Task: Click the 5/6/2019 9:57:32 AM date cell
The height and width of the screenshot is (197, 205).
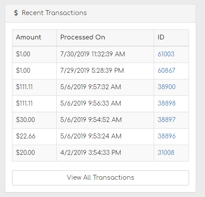Action: [105, 87]
